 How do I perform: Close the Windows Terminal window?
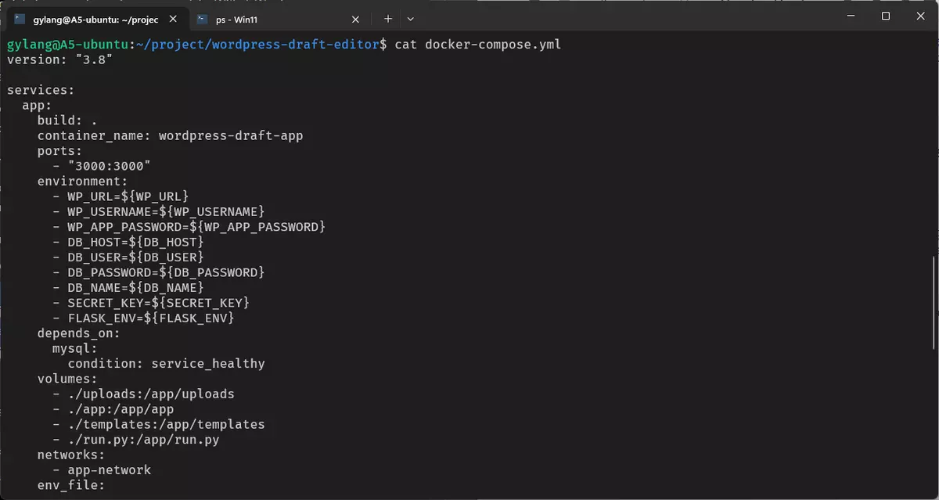click(x=921, y=16)
